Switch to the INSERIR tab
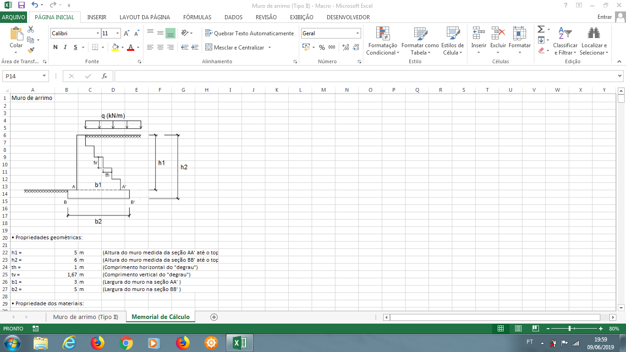This screenshot has height=352, width=626. click(97, 17)
